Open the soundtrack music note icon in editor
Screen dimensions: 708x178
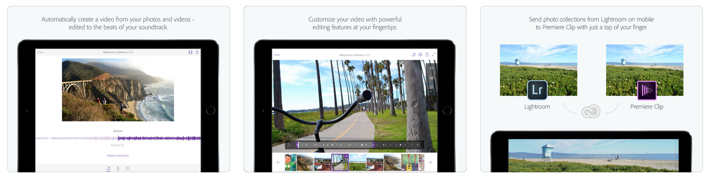(x=414, y=55)
